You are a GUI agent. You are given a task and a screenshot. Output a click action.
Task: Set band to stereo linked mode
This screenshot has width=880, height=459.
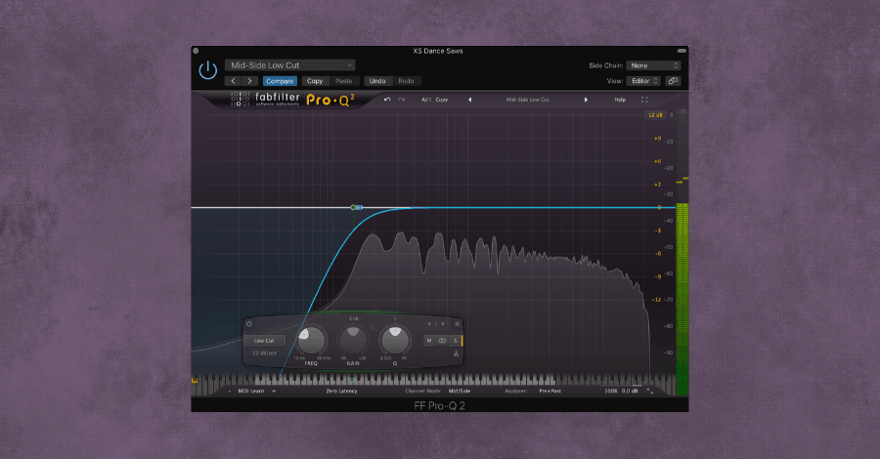coord(442,341)
